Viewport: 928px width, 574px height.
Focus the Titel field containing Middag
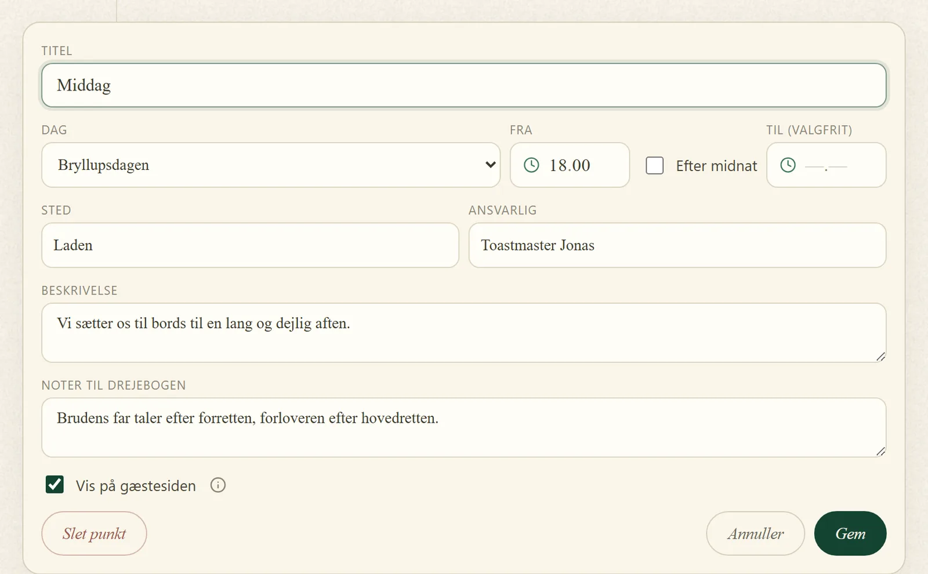(464, 85)
